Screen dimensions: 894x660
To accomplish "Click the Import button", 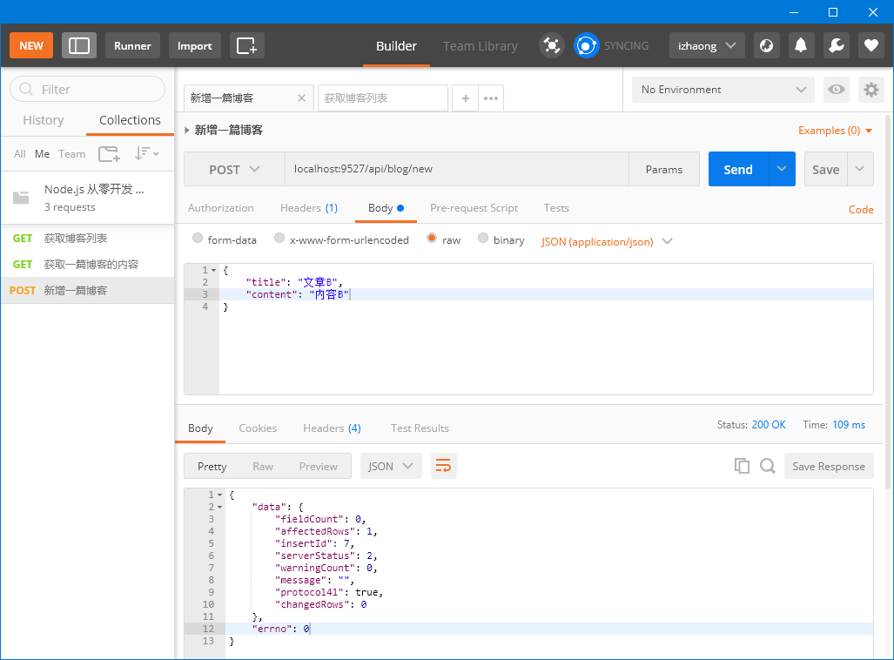I will tap(194, 45).
